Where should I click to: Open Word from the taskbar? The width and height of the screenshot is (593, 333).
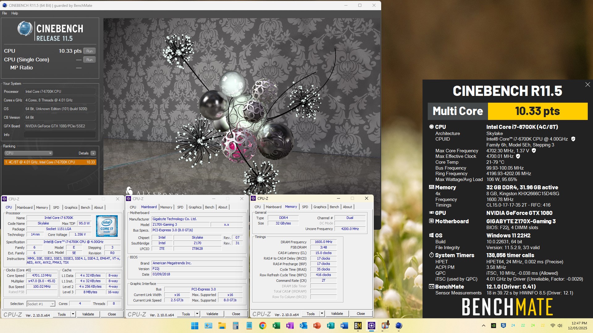click(x=344, y=326)
